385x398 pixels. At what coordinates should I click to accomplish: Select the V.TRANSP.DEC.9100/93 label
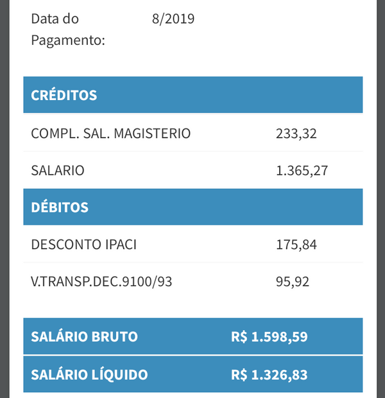pos(103,282)
